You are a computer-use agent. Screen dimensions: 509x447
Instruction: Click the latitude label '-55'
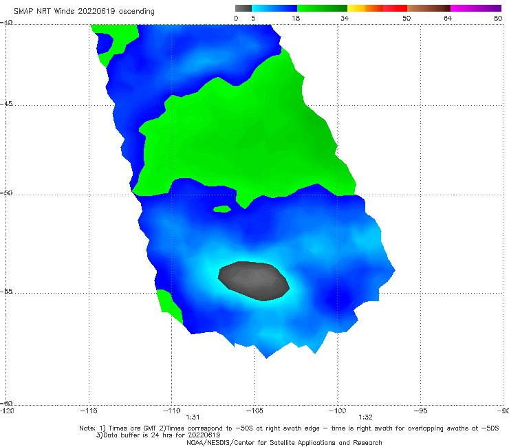point(6,292)
